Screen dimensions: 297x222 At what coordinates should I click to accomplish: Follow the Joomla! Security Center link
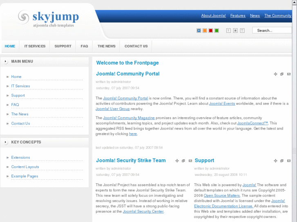[143, 211]
